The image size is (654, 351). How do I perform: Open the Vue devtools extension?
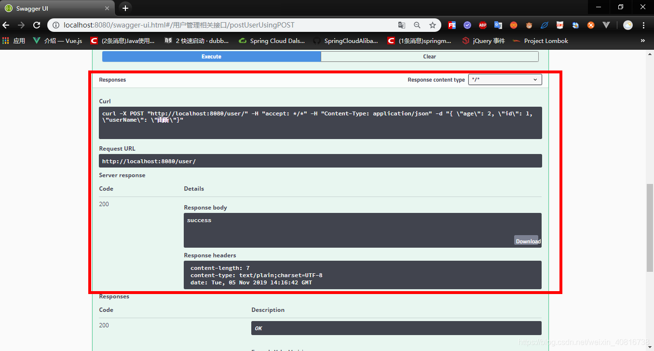tap(606, 25)
